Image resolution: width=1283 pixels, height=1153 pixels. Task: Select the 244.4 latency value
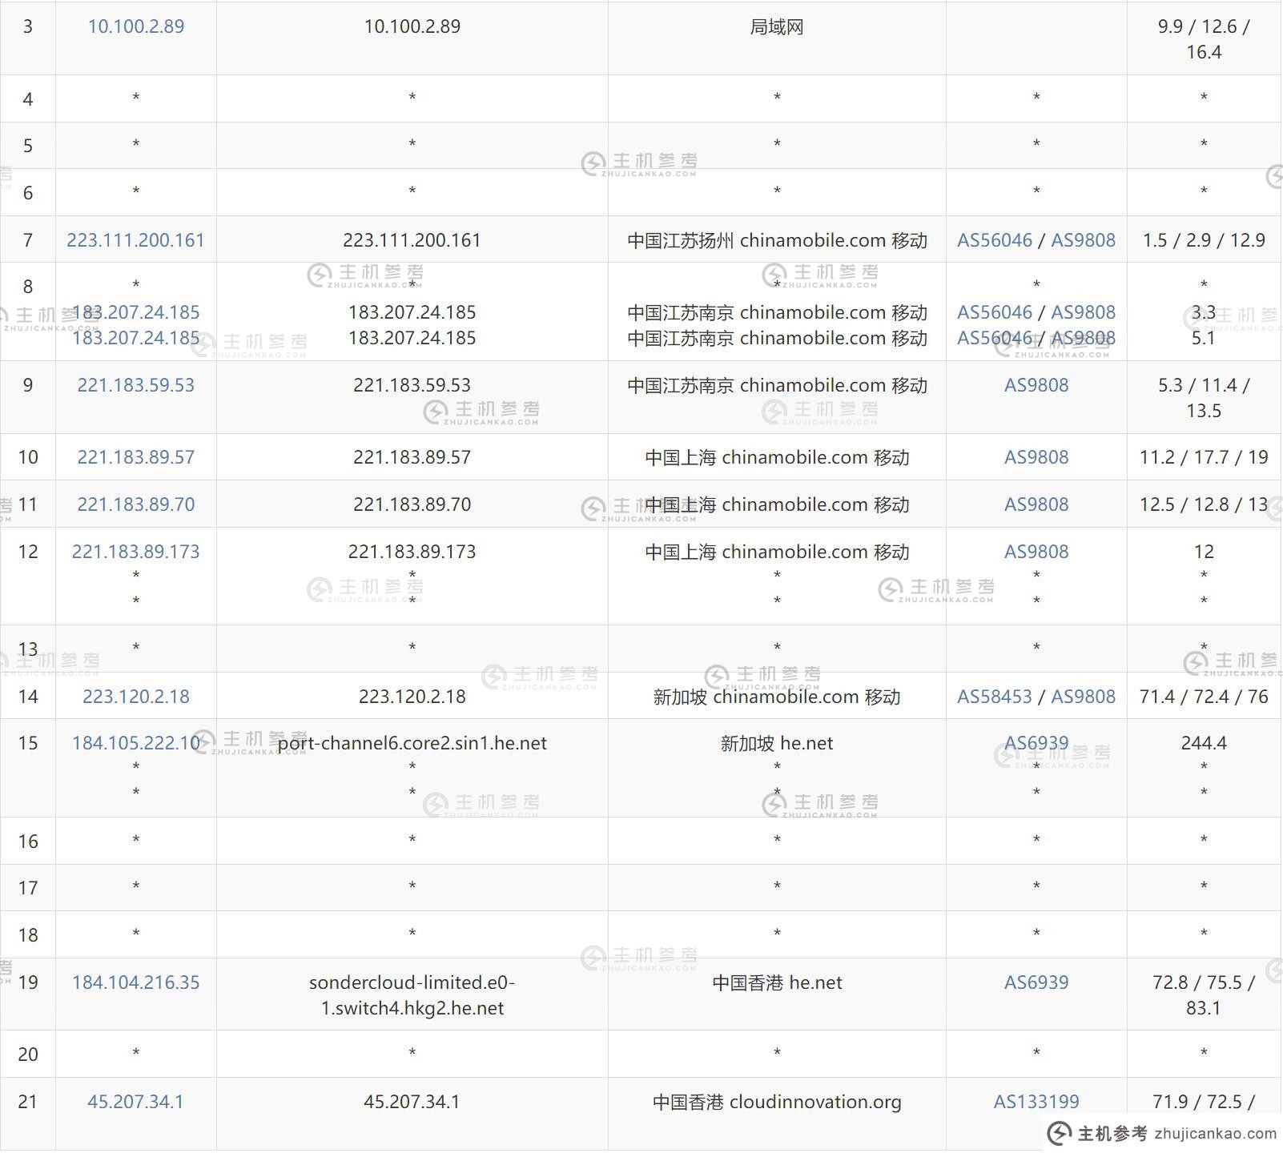pos(1204,743)
